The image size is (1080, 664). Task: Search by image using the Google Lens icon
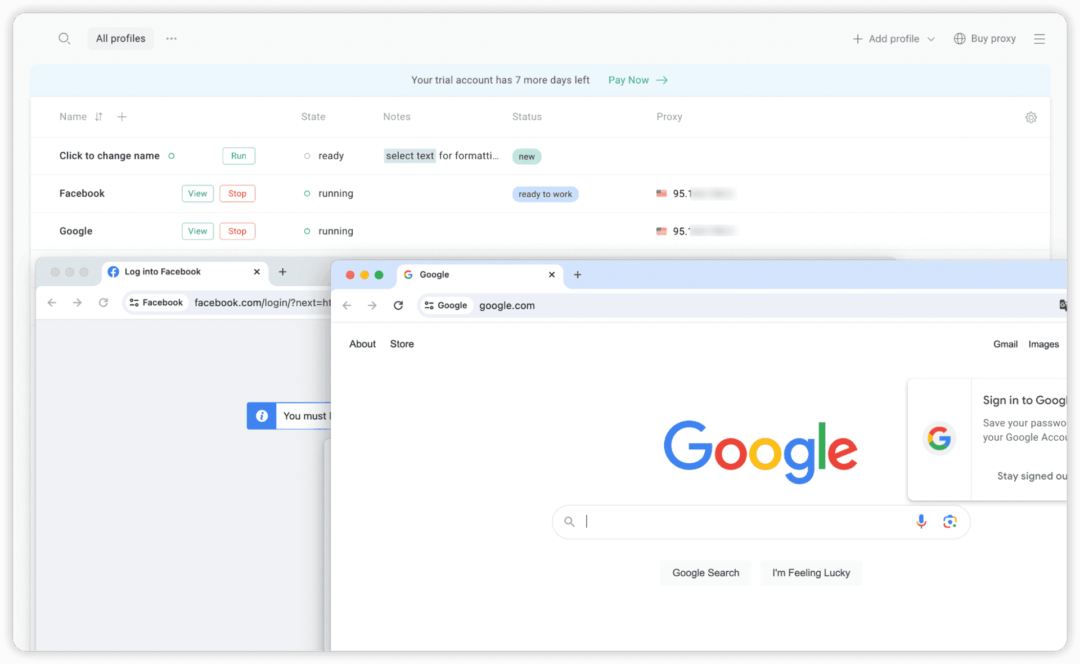click(x=949, y=521)
